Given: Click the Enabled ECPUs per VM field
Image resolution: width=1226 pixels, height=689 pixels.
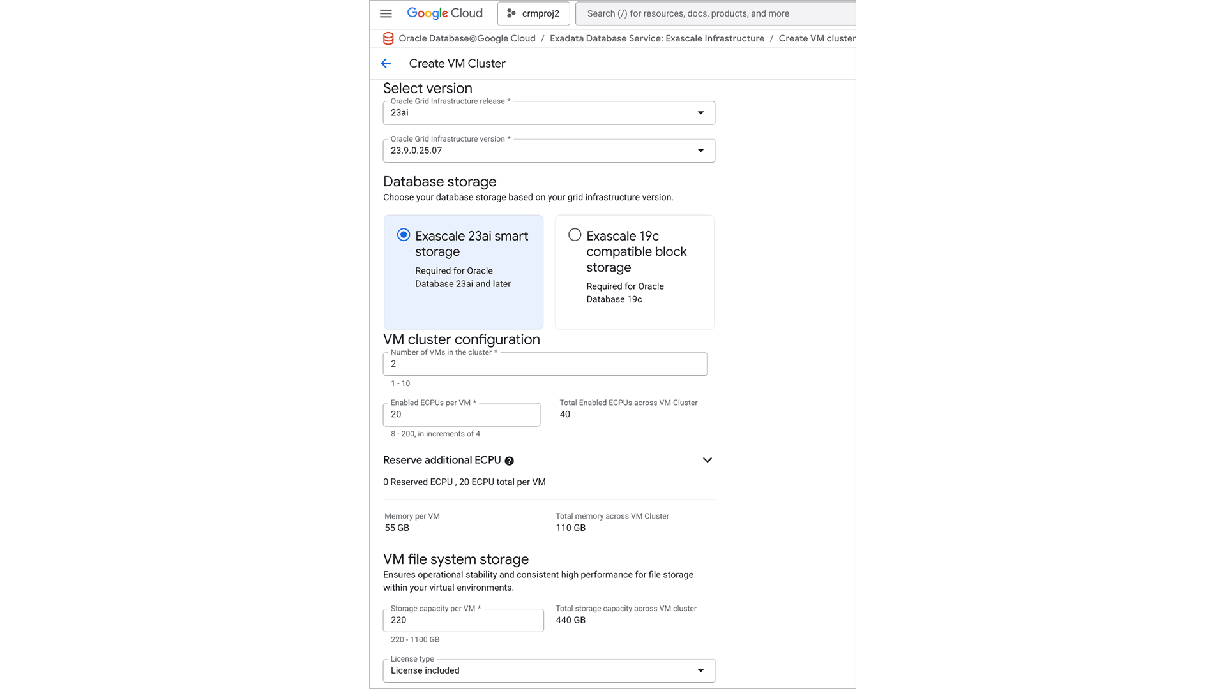Looking at the screenshot, I should click(462, 414).
